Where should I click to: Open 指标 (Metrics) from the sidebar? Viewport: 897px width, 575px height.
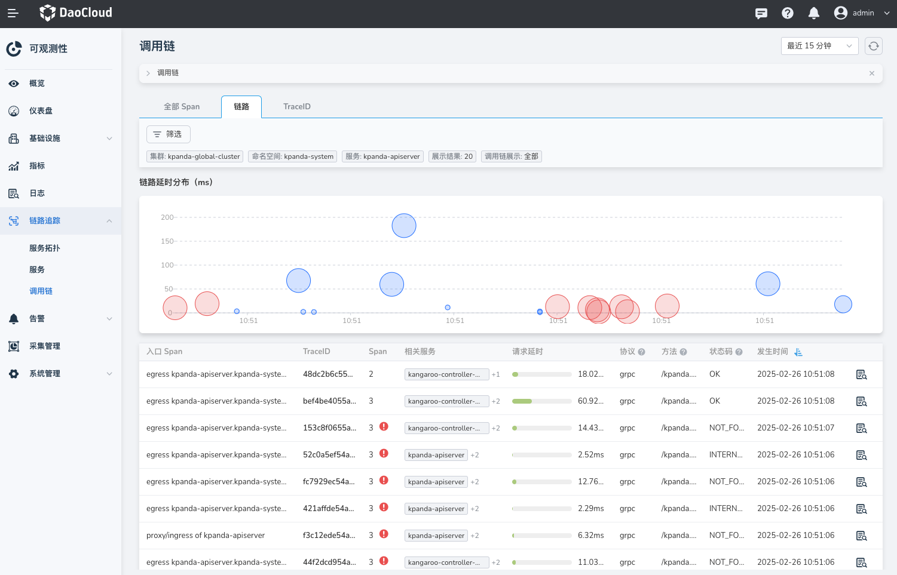36,165
